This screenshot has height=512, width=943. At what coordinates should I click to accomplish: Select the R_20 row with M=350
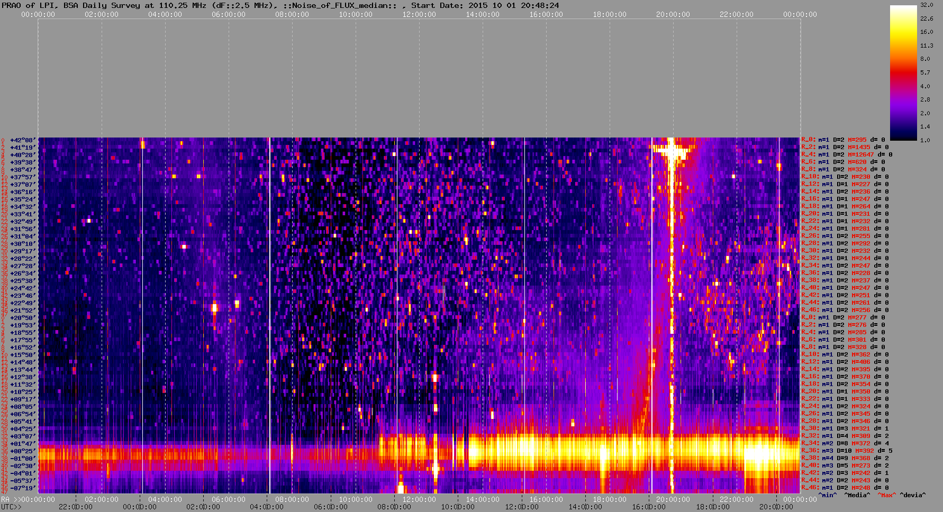pos(845,392)
